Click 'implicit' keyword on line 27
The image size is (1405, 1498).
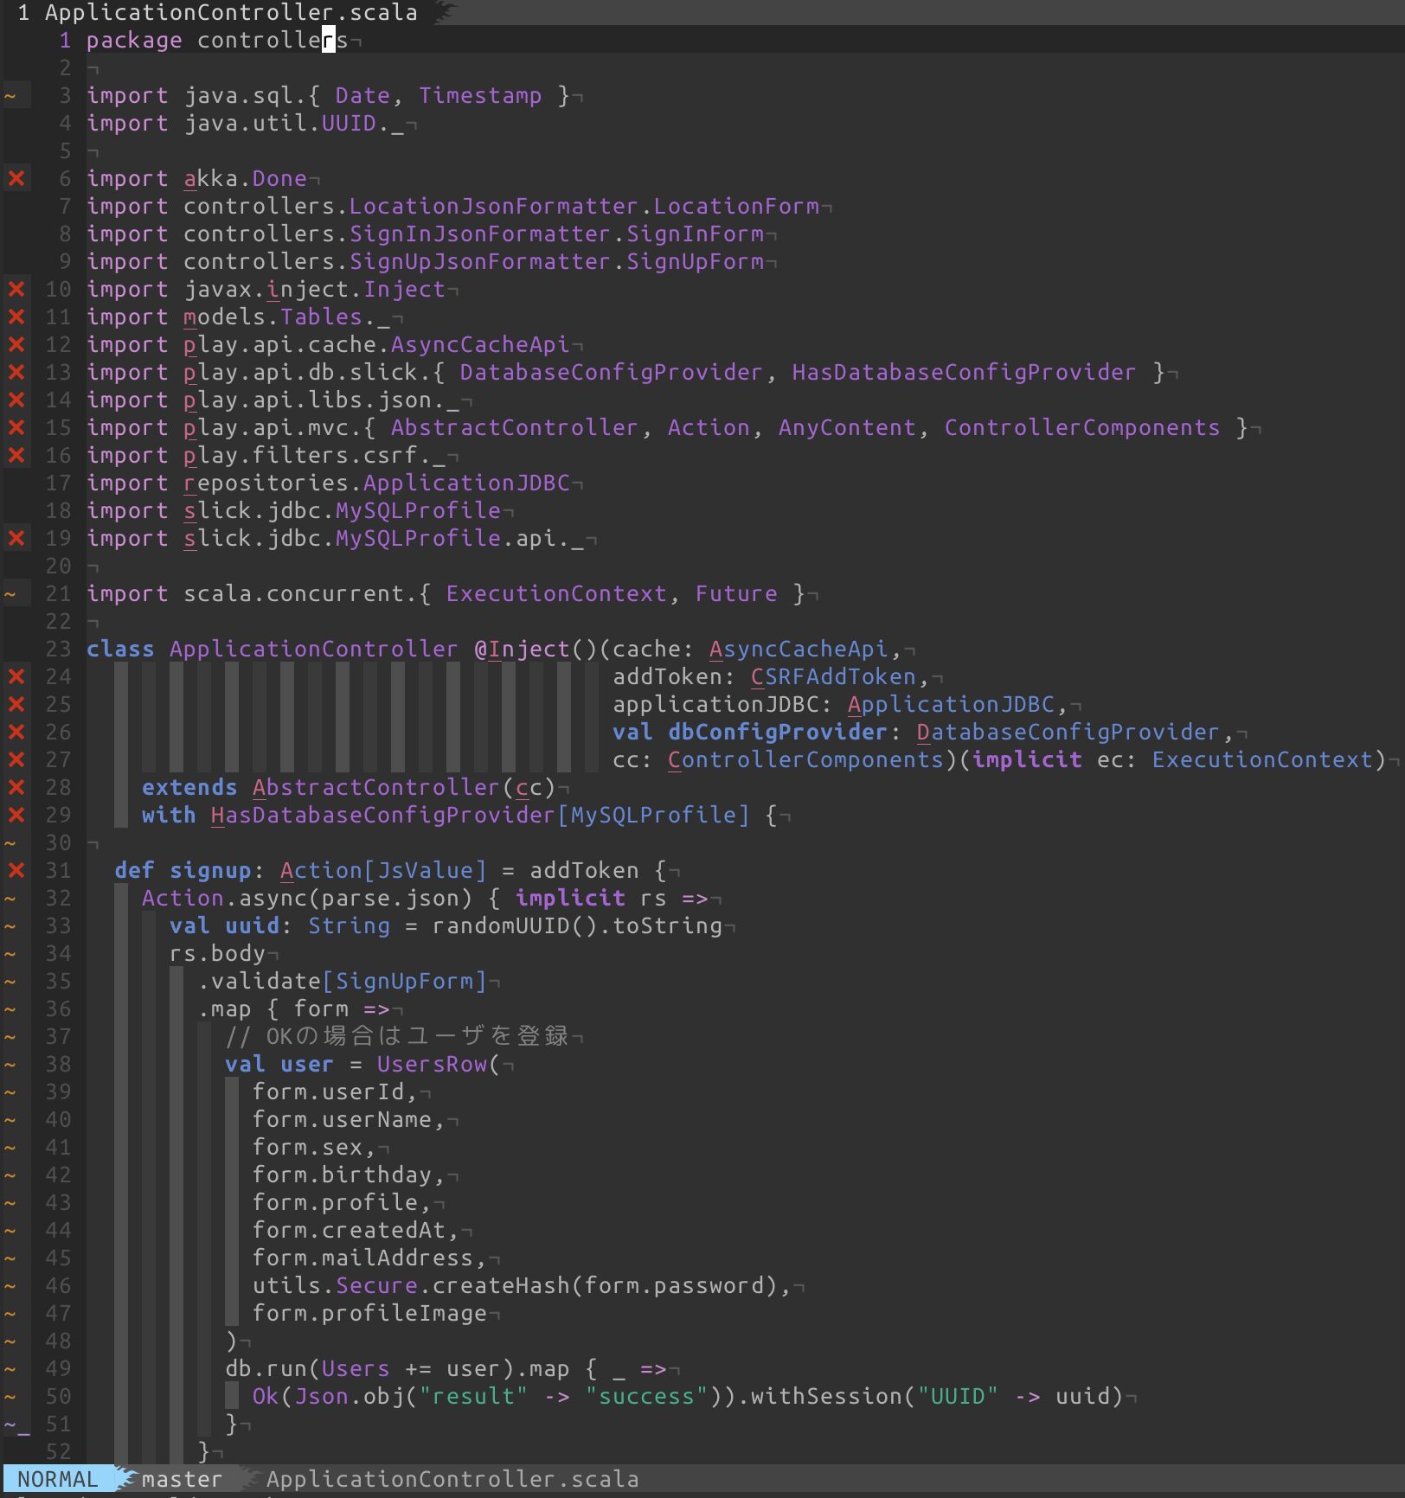(x=1027, y=760)
